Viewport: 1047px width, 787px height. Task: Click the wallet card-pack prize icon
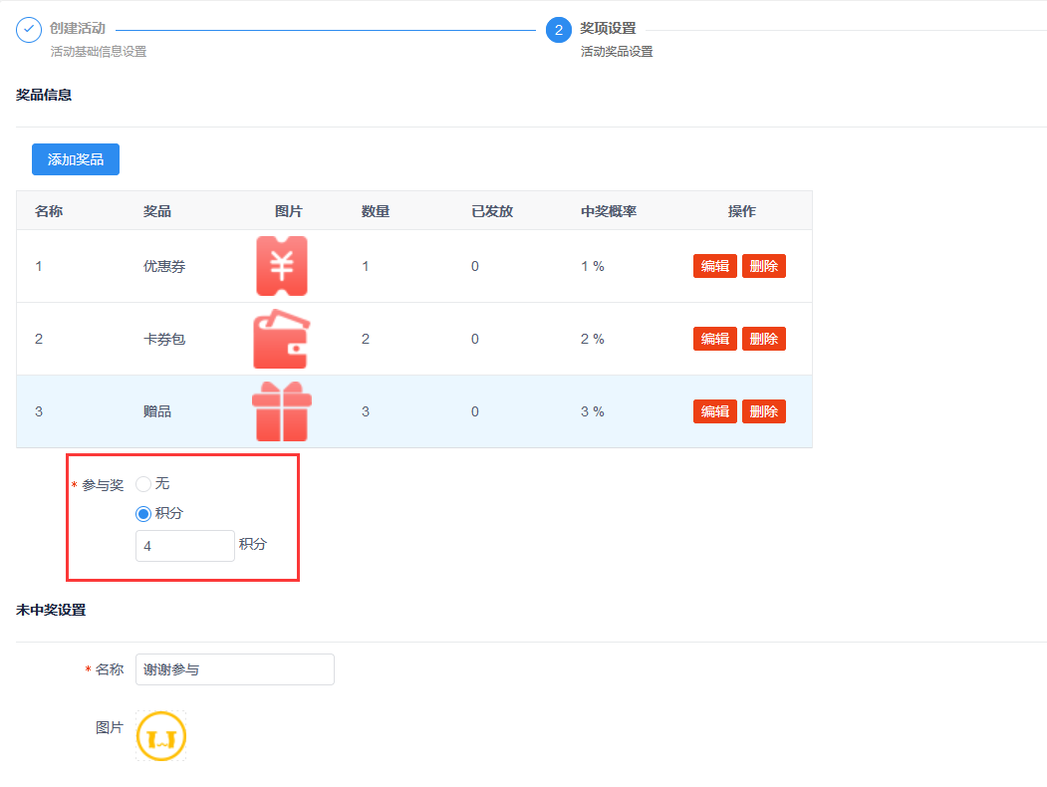(282, 339)
